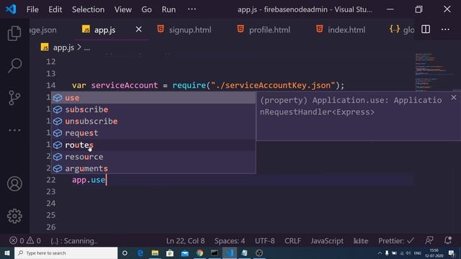Open the File menu
Screen dimensions: 461x259
coord(32,9)
